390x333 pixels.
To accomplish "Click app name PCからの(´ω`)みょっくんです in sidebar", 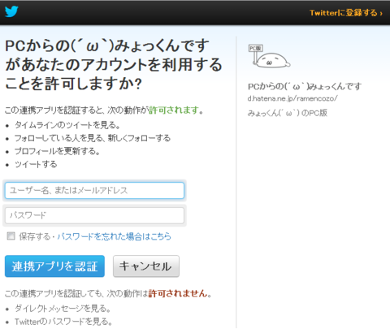I will [305, 86].
